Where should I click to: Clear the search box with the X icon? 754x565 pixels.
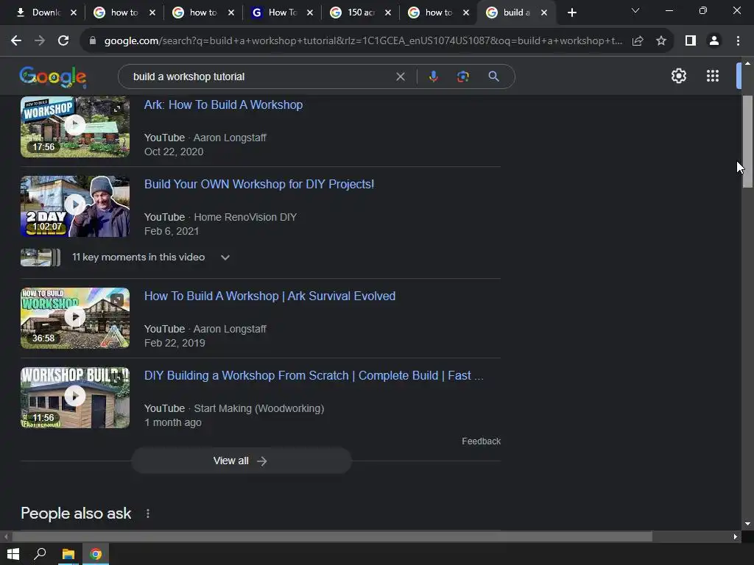[400, 77]
